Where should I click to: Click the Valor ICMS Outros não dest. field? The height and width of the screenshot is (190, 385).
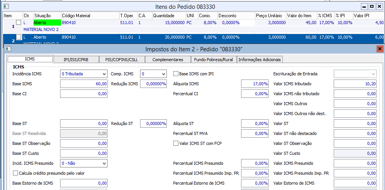click(355, 114)
